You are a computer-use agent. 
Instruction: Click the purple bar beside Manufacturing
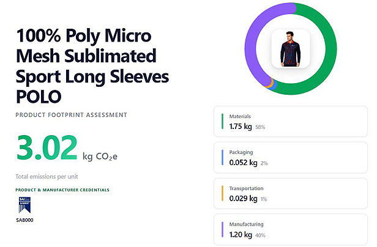(x=222, y=229)
